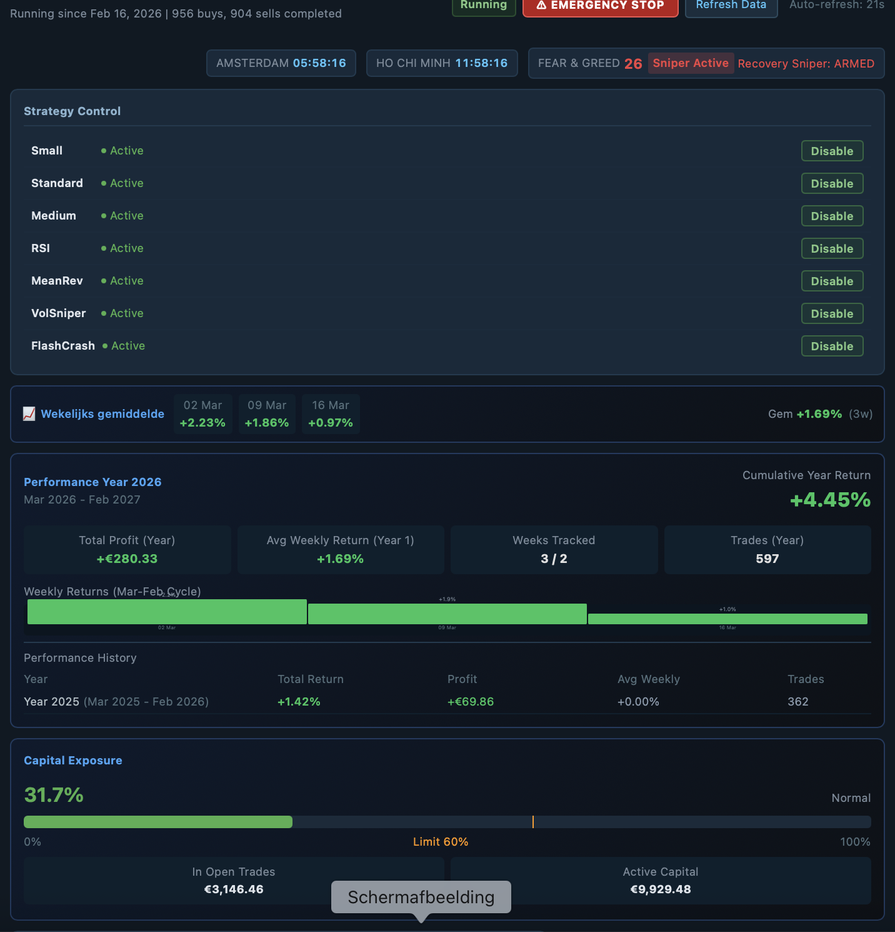Disable the MeanRev strategy
Viewport: 895px width, 932px height.
(x=832, y=281)
